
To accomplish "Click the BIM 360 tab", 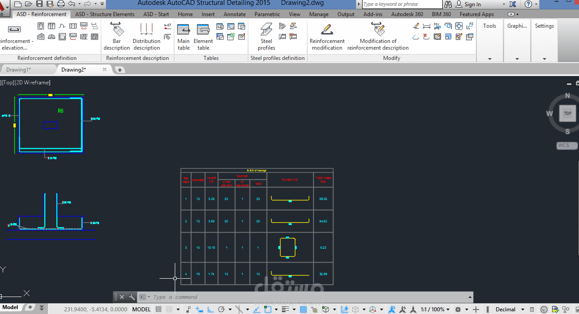I will 441,14.
